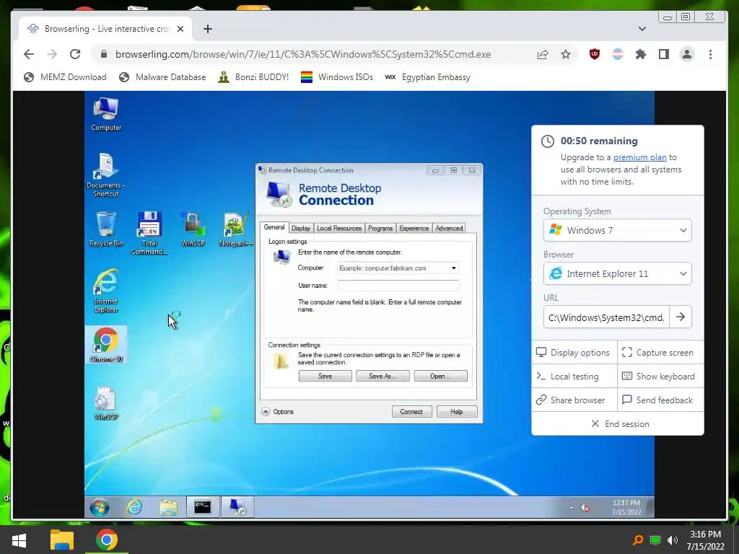Open the Bonzi BUDDY! bookmark
The image size is (739, 554).
253,76
